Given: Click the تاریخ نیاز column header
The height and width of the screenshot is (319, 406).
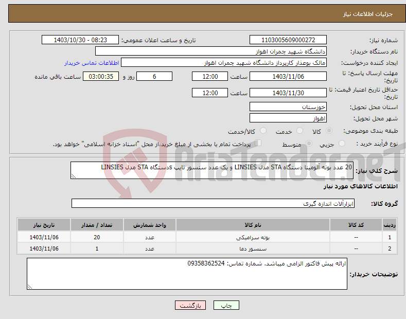Looking at the screenshot, I should click(44, 225).
